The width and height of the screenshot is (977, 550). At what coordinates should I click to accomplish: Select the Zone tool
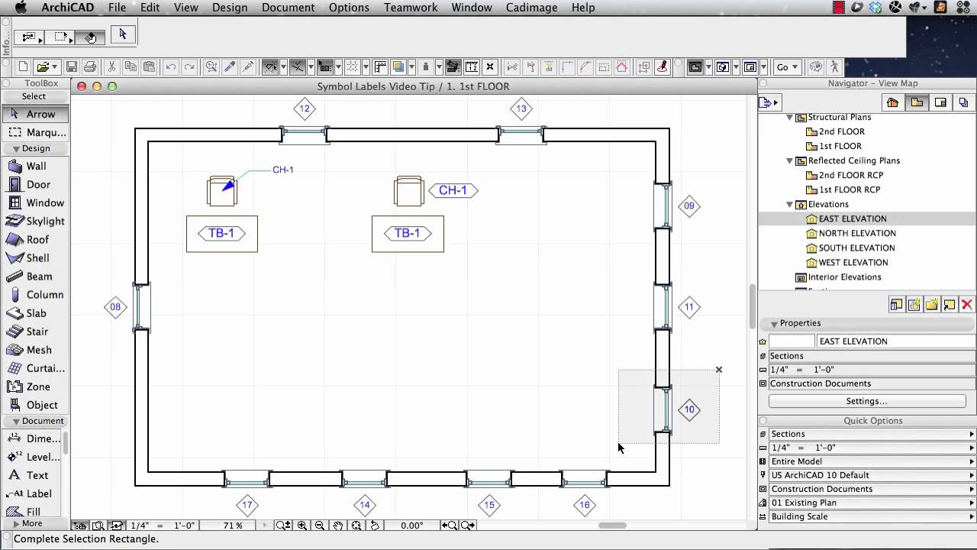[x=35, y=387]
